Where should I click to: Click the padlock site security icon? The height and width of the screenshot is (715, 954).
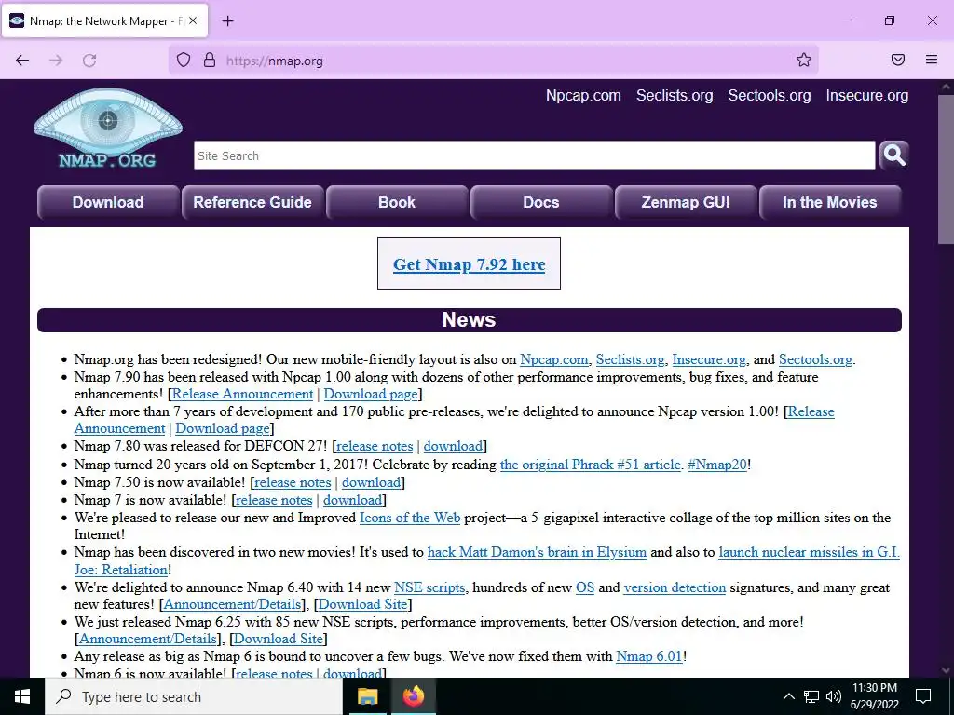(x=210, y=61)
